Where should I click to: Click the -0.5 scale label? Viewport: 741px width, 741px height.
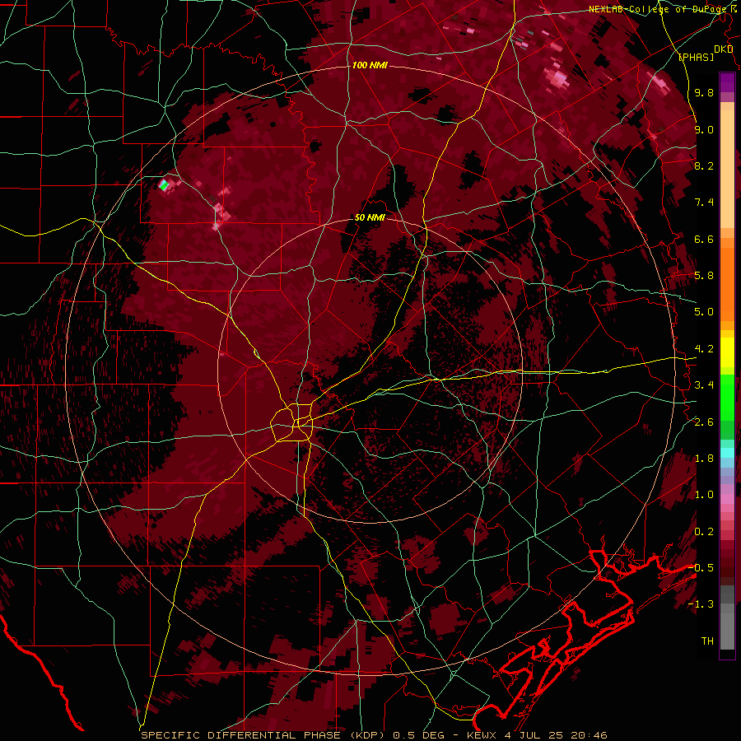[701, 568]
